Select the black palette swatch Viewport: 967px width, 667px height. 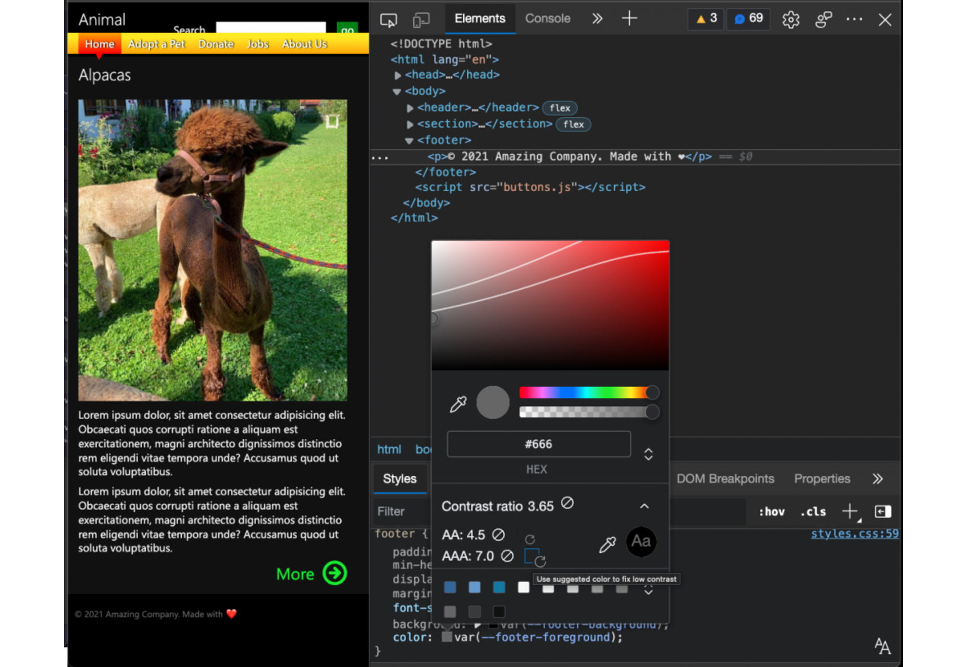[x=499, y=611]
